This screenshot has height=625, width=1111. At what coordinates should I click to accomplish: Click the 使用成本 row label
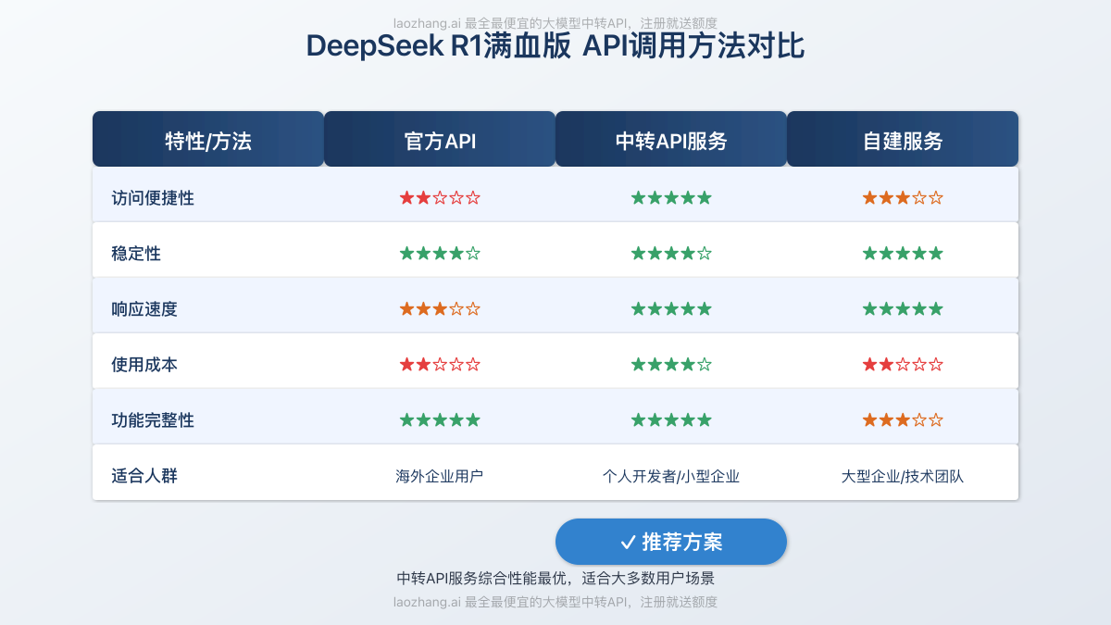(x=144, y=364)
